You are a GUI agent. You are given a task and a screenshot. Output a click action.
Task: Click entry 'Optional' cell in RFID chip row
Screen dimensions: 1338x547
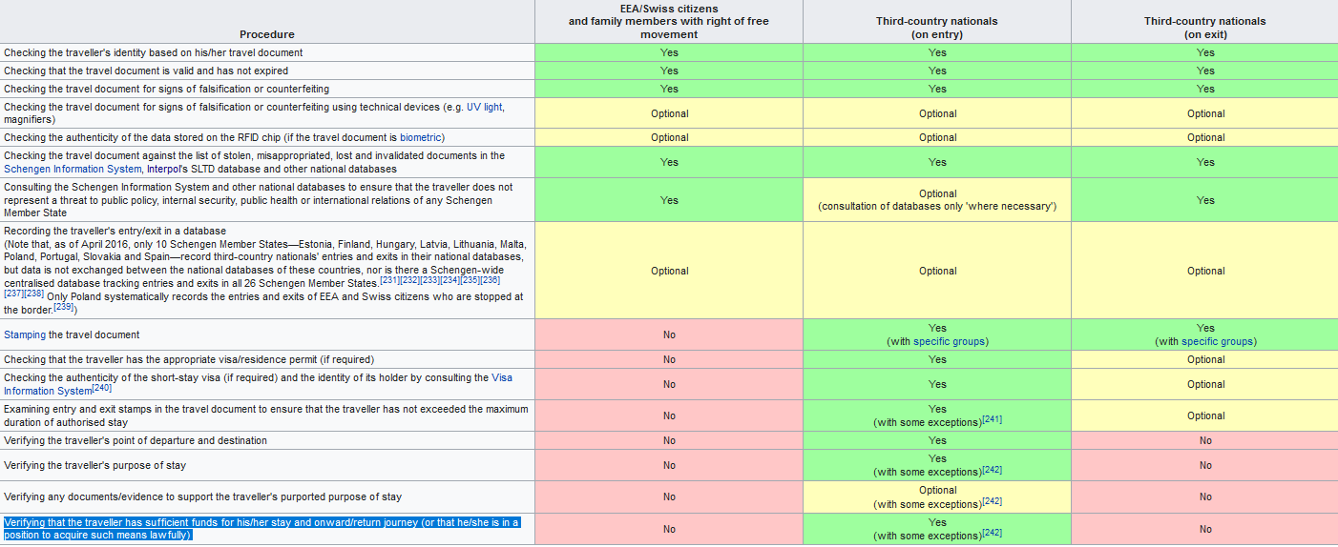[937, 137]
